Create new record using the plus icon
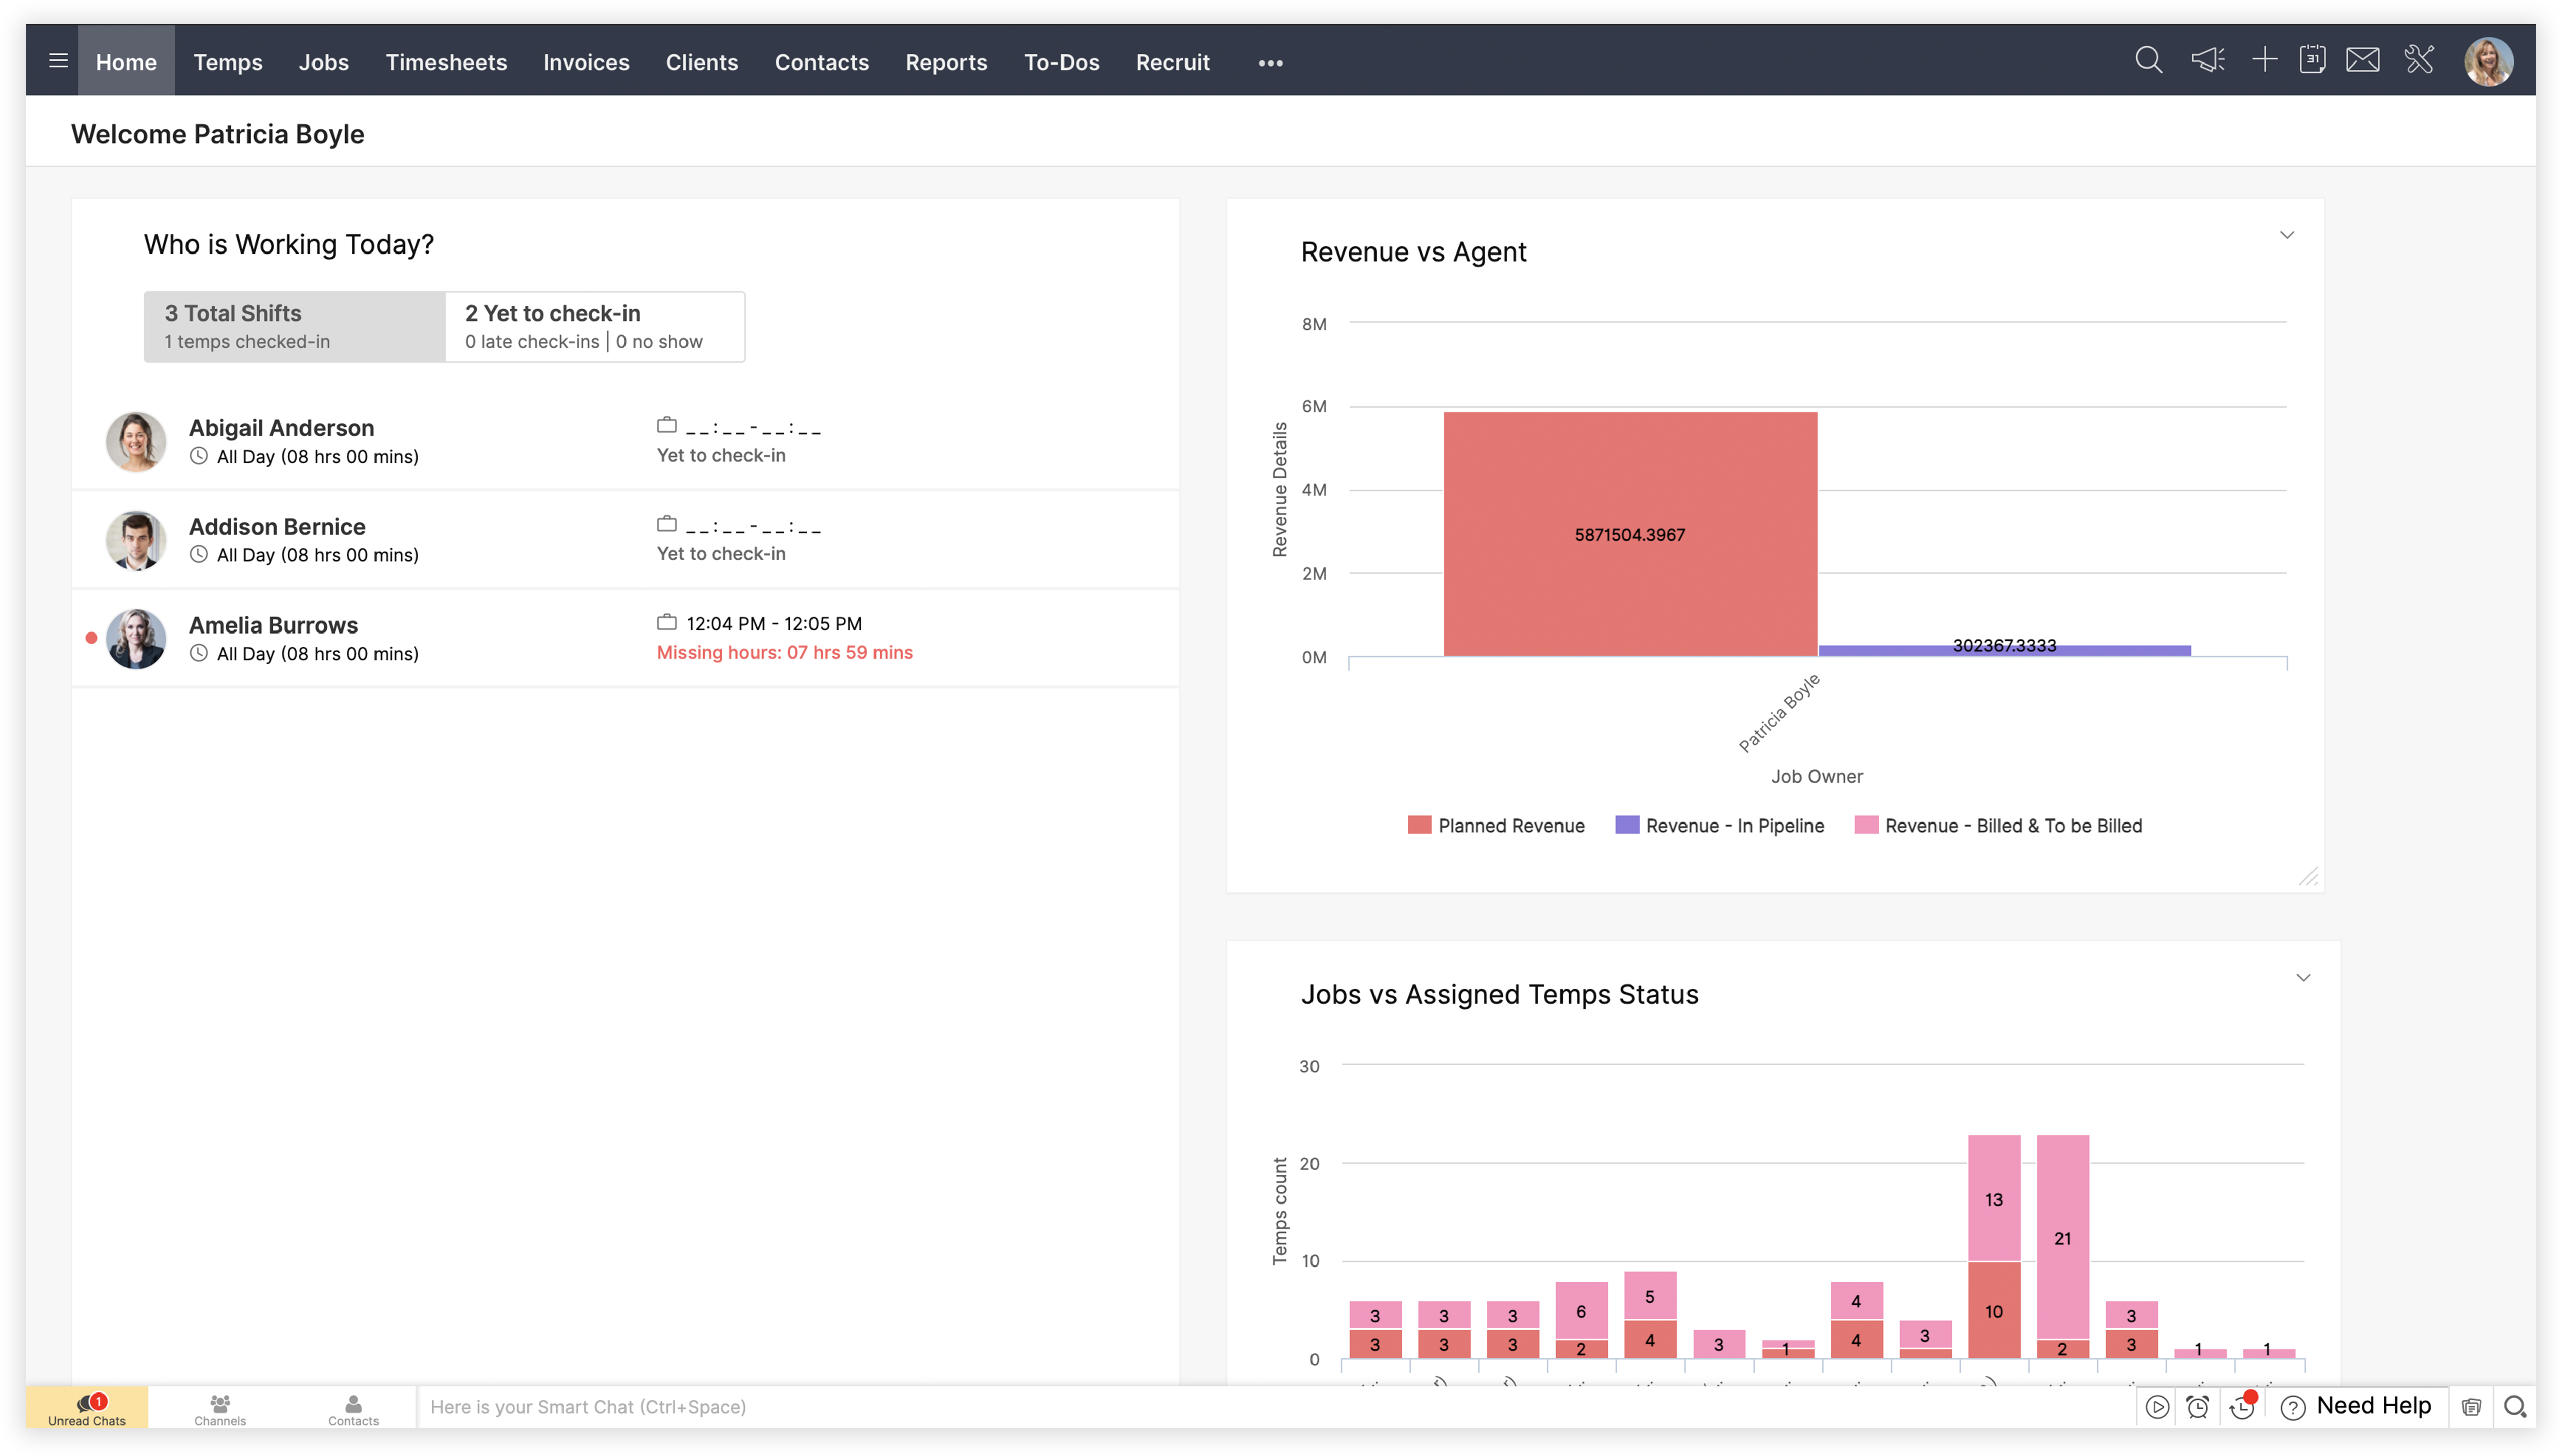2562x1456 pixels. tap(2263, 60)
